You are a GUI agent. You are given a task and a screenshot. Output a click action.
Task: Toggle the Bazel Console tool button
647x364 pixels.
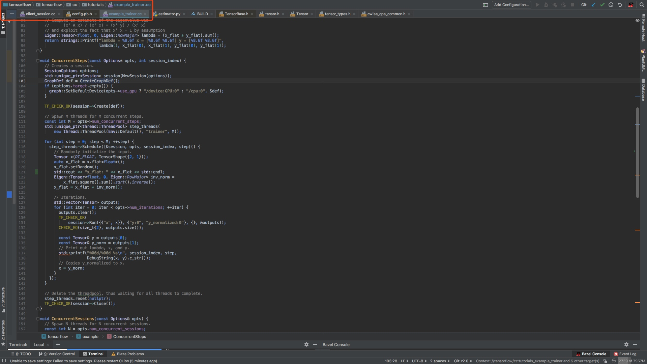591,354
